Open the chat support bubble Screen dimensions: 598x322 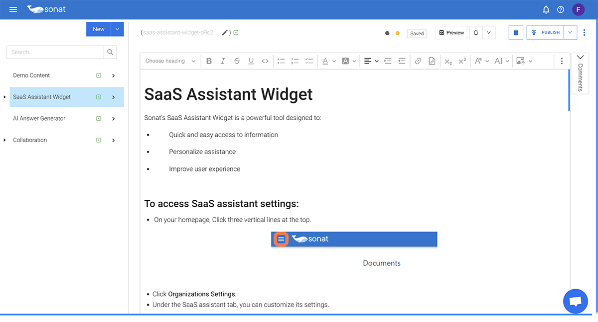pos(575,301)
